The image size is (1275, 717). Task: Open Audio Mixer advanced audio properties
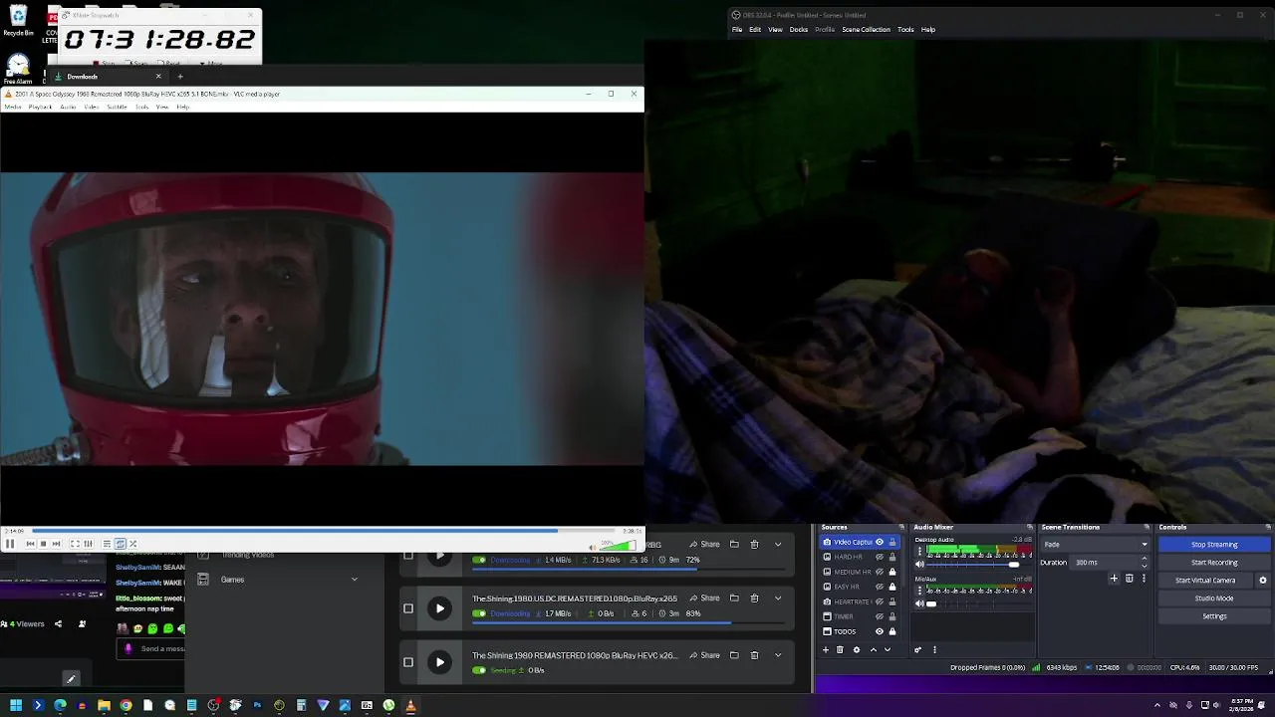tap(918, 649)
